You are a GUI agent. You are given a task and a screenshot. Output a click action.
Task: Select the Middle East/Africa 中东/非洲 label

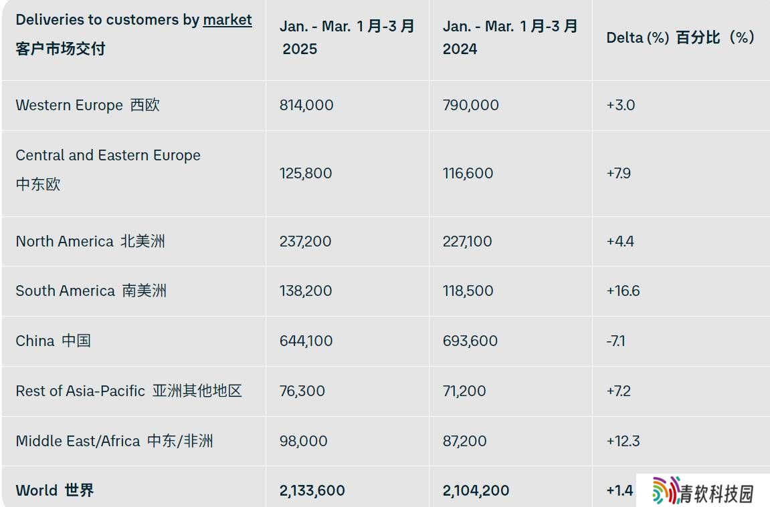point(114,441)
